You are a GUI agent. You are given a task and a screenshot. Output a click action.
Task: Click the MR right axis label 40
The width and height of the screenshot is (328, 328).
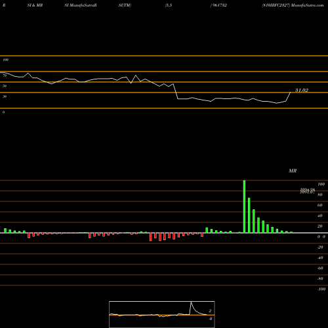point(320,216)
